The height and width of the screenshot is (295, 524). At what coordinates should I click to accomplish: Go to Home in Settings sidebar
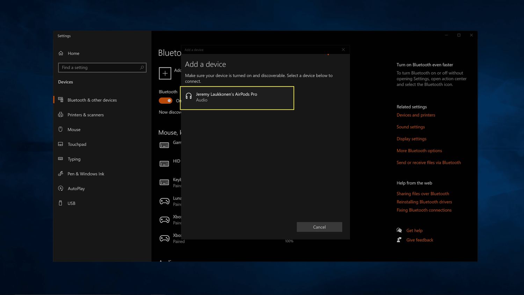point(73,53)
